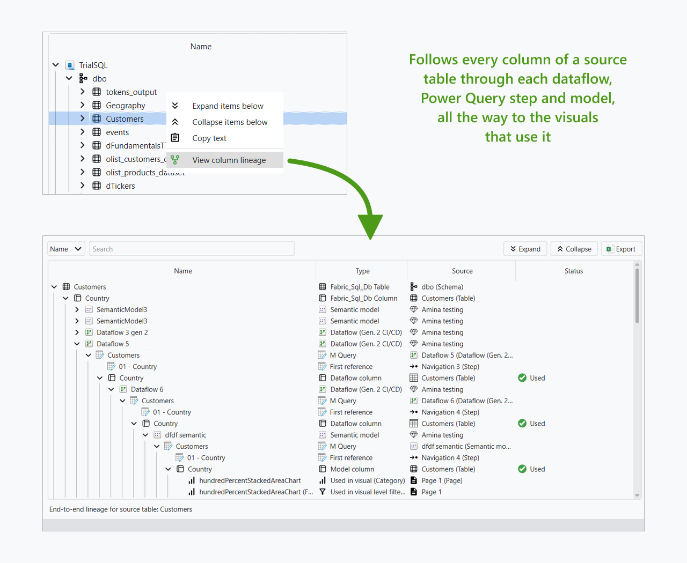This screenshot has width=687, height=563.
Task: Expand the Customers table node in the top tree
Action: [82, 118]
